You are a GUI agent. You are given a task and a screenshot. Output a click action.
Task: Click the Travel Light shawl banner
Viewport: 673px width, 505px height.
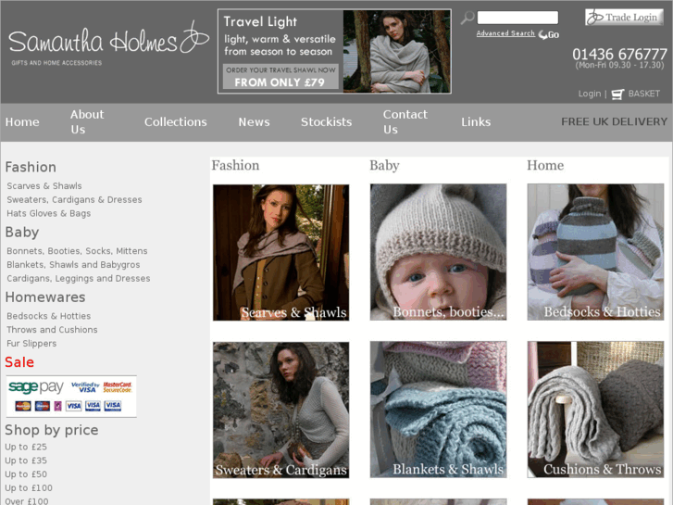(x=334, y=51)
